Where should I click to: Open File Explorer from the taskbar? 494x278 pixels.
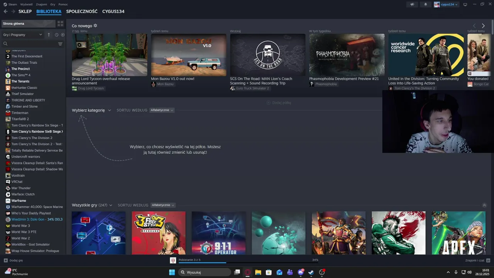click(258, 272)
